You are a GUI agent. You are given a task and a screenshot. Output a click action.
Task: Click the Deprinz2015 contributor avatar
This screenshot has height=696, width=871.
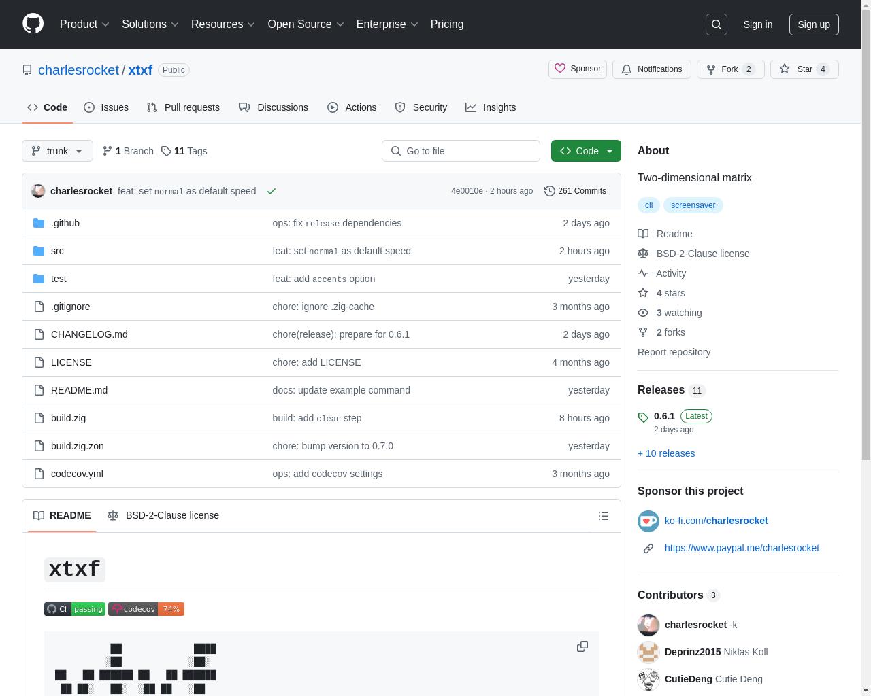[x=648, y=652]
